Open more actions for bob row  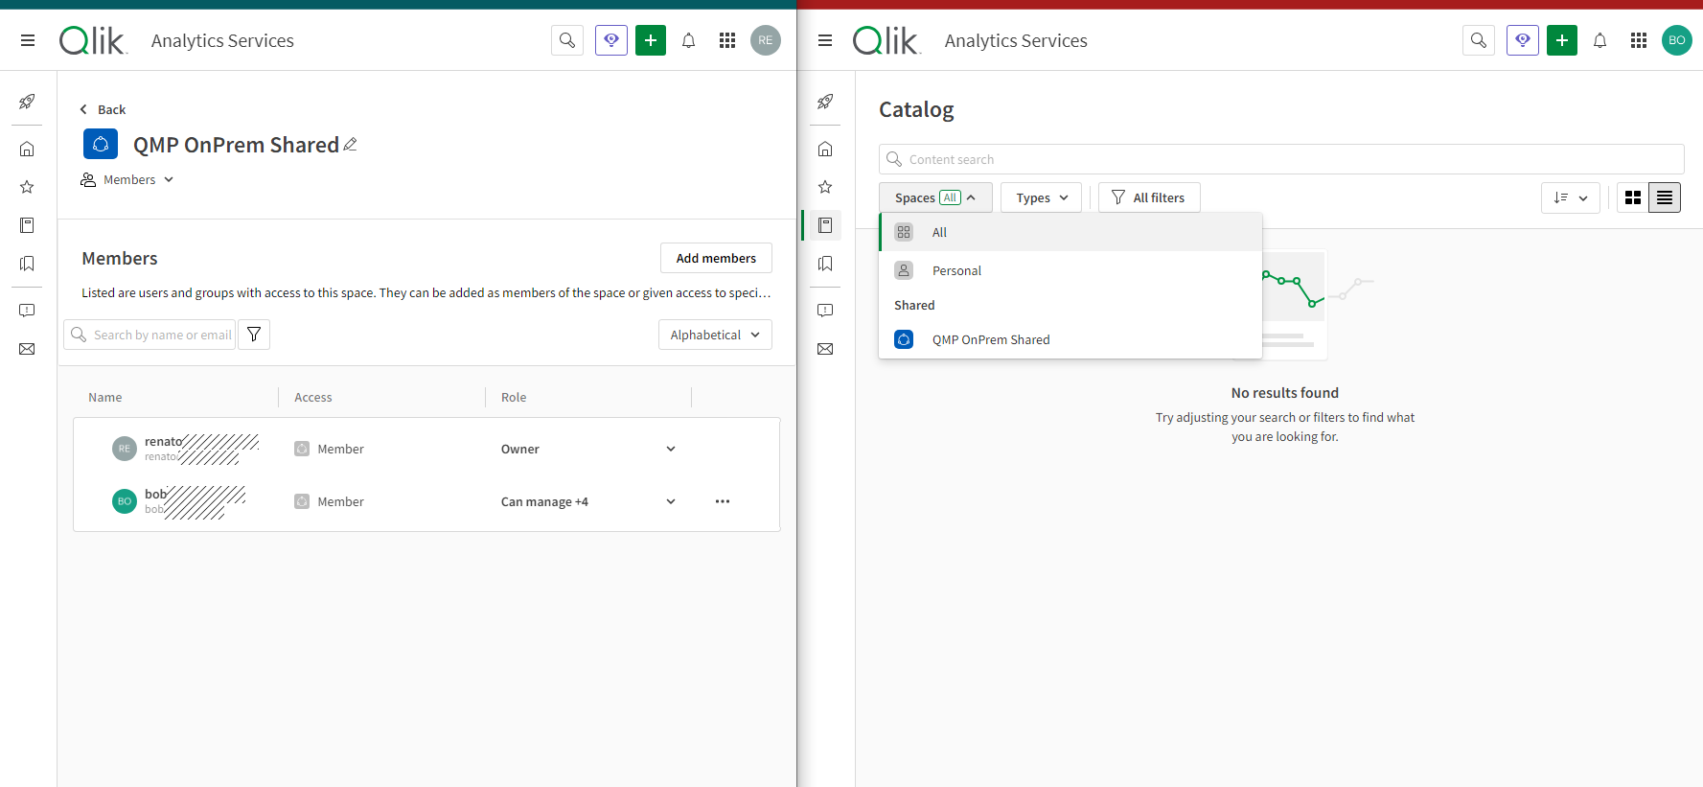coord(723,501)
